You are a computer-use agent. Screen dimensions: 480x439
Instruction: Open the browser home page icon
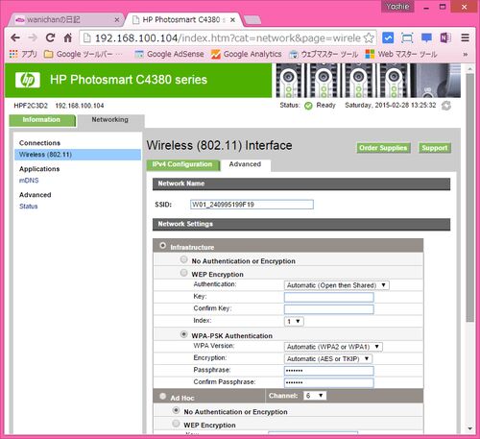pos(67,38)
